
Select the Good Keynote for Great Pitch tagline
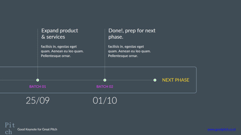37,129
